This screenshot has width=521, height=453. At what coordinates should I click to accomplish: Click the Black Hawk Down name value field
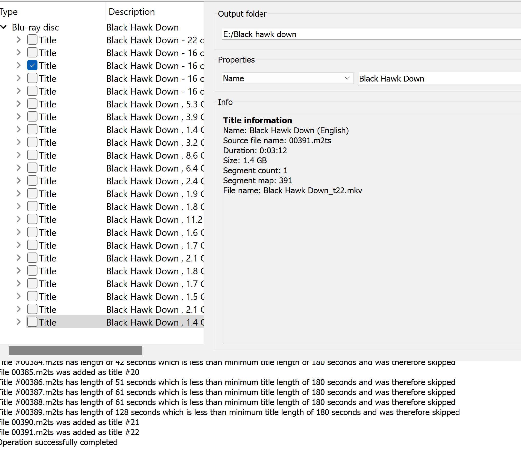(440, 78)
